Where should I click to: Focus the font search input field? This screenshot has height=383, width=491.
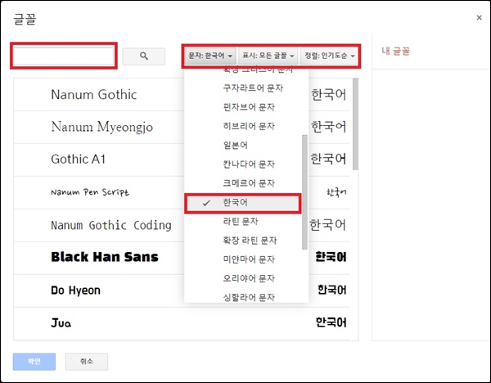pyautogui.click(x=64, y=56)
